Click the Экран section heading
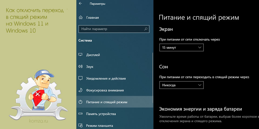 [x=166, y=29]
